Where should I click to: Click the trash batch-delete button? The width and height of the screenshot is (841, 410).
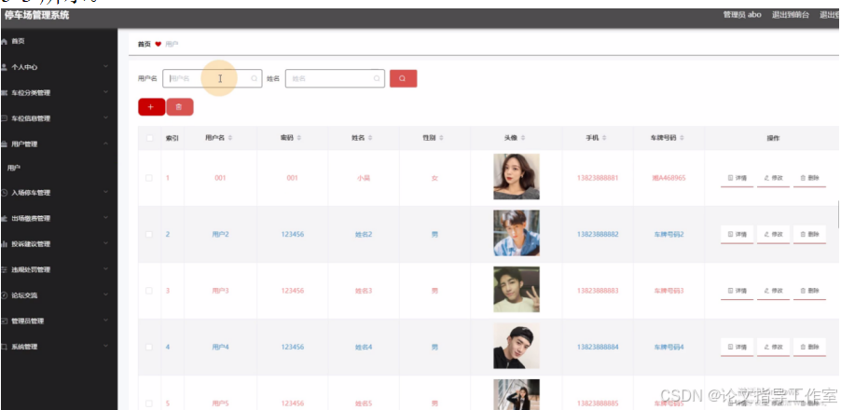(180, 106)
